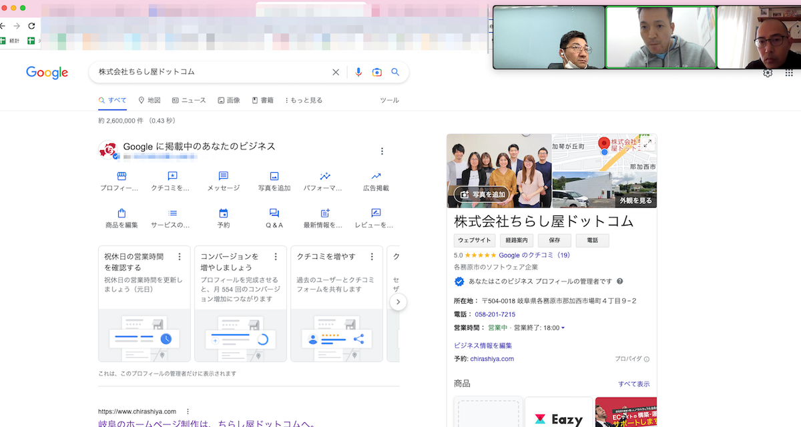The width and height of the screenshot is (801, 427).
Task: Open the Google apps grid
Action: pos(789,73)
